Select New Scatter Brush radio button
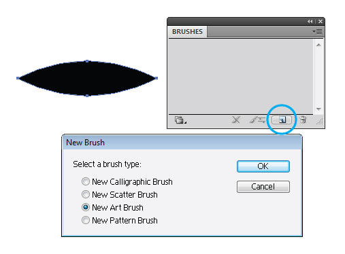345x254 pixels. pyautogui.click(x=86, y=194)
